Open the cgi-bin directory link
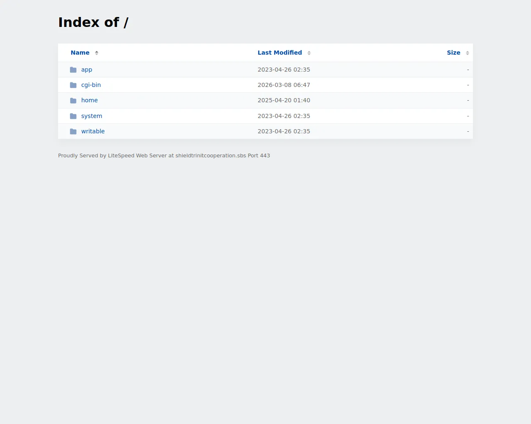 (x=91, y=85)
